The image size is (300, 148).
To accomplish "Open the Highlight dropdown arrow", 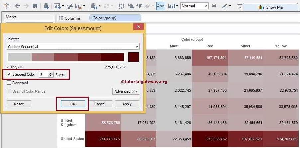I will click(230, 6).
